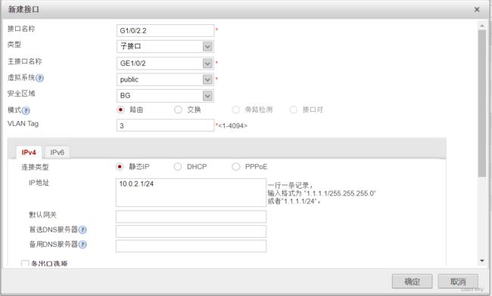
Task: Click scrollbar down arrow
Action: 482,261
